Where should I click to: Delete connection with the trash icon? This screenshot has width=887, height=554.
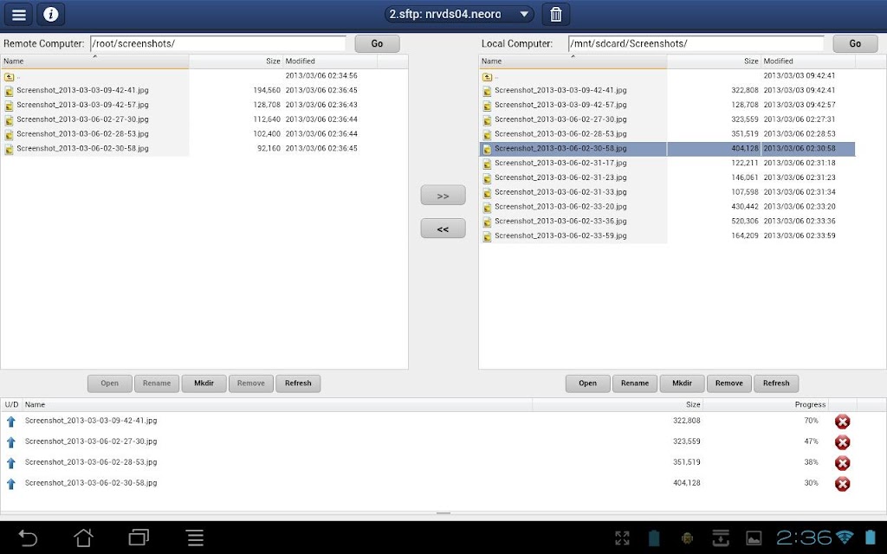(x=556, y=14)
